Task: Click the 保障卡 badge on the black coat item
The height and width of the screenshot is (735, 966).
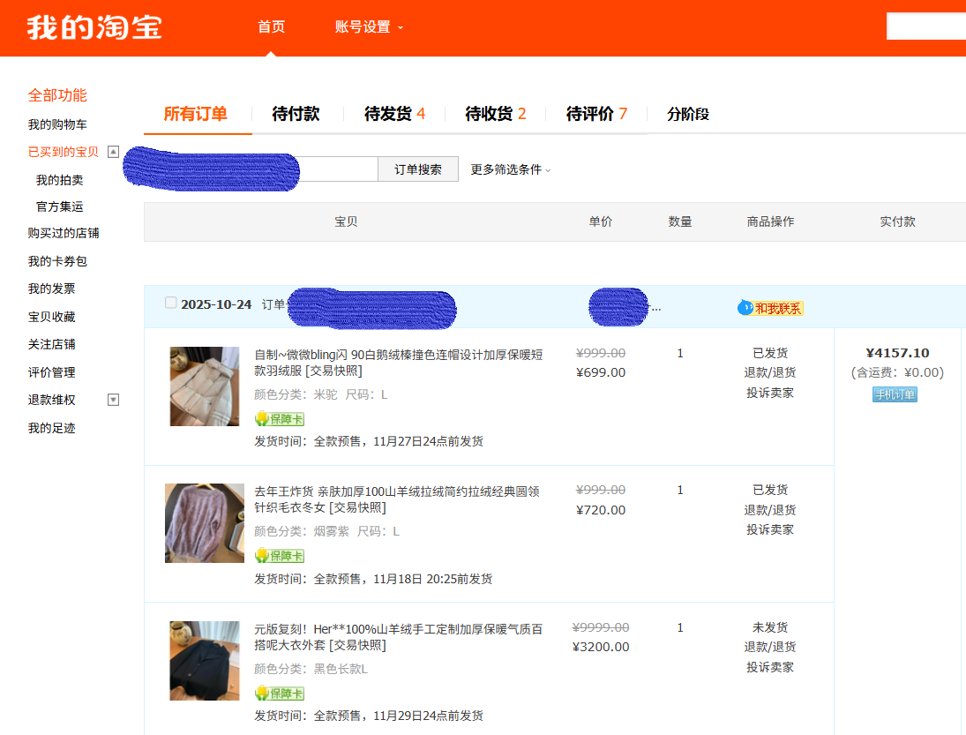Action: 280,694
